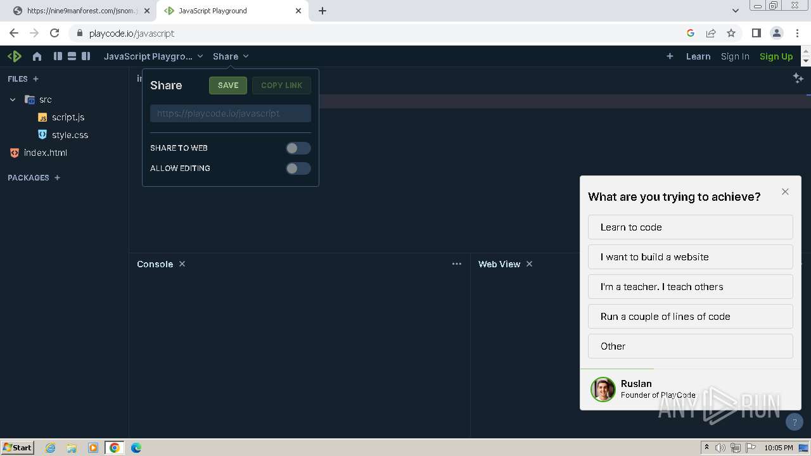The height and width of the screenshot is (456, 811).
Task: Select the column layout icon
Action: coord(86,56)
